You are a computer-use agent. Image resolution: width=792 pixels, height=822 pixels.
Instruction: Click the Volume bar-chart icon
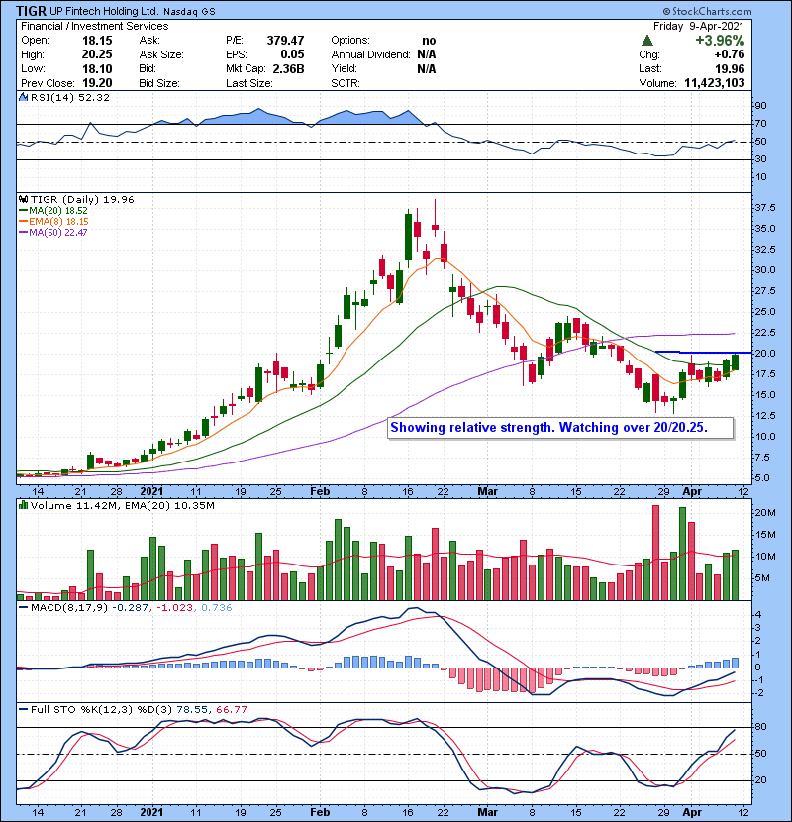coord(23,505)
